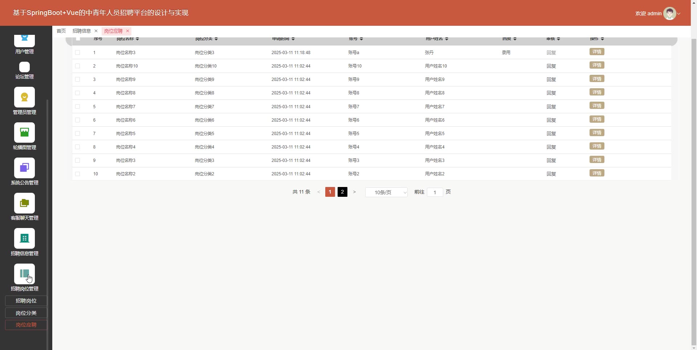
Task: Open 详情 for the 用户姓名2 row
Action: point(597,173)
